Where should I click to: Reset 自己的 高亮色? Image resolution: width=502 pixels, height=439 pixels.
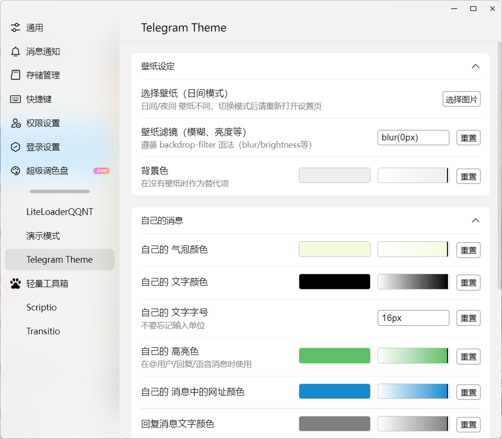point(469,356)
